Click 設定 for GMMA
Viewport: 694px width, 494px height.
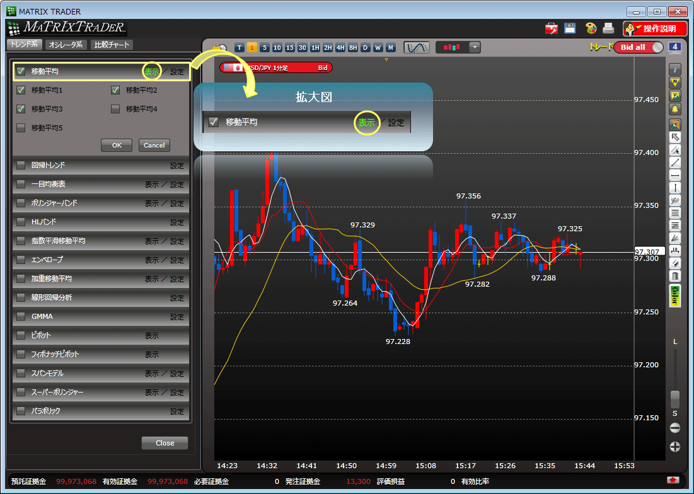[177, 317]
